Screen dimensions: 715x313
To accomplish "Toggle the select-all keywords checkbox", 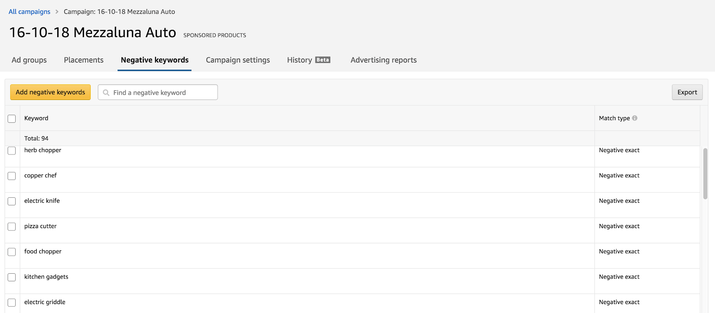I will coord(12,119).
